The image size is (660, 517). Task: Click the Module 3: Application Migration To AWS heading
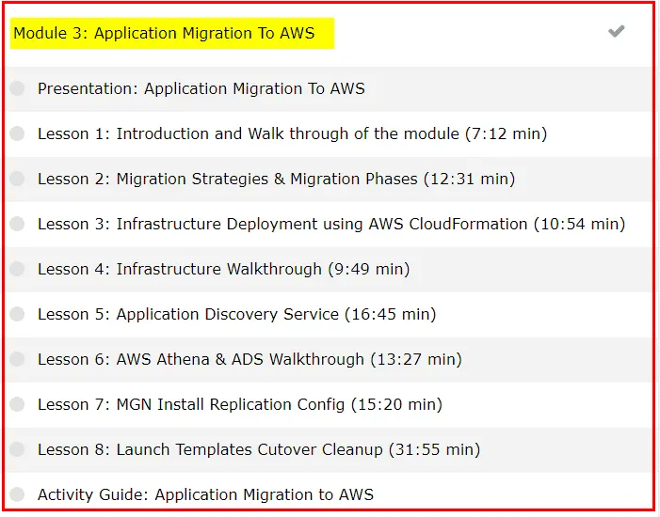(165, 34)
